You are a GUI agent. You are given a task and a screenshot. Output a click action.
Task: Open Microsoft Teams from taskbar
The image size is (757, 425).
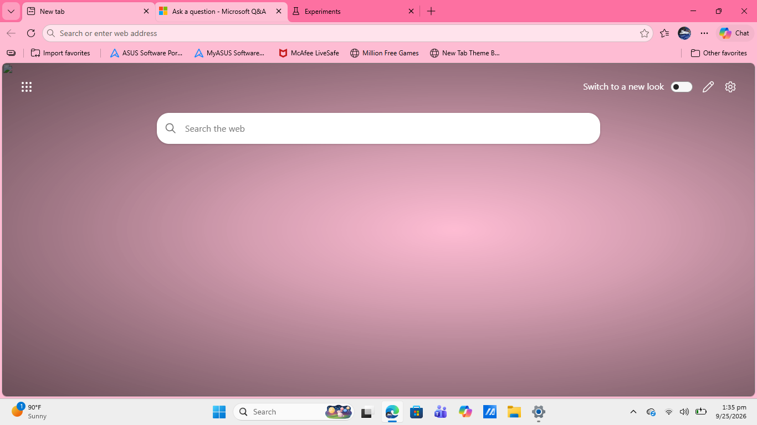(x=441, y=412)
